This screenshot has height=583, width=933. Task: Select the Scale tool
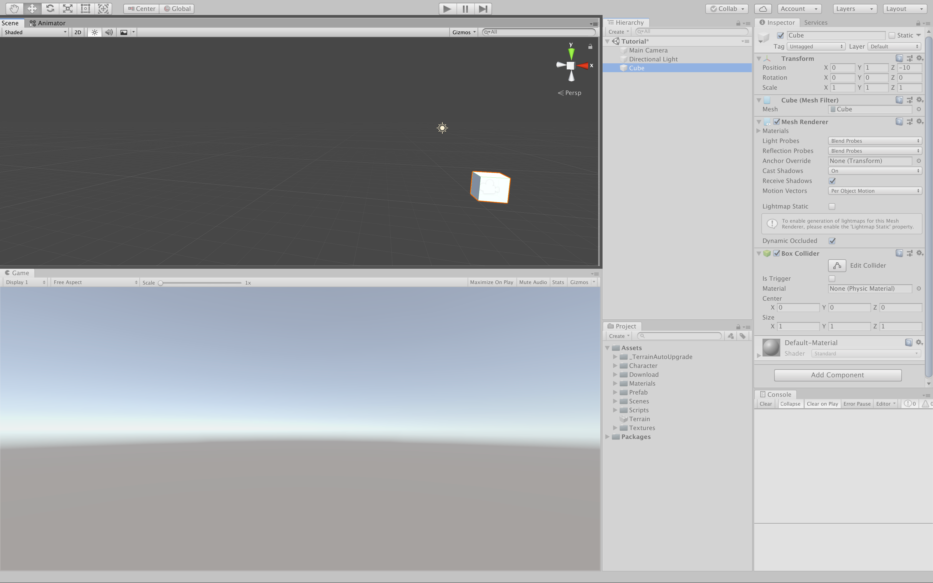[x=68, y=9]
